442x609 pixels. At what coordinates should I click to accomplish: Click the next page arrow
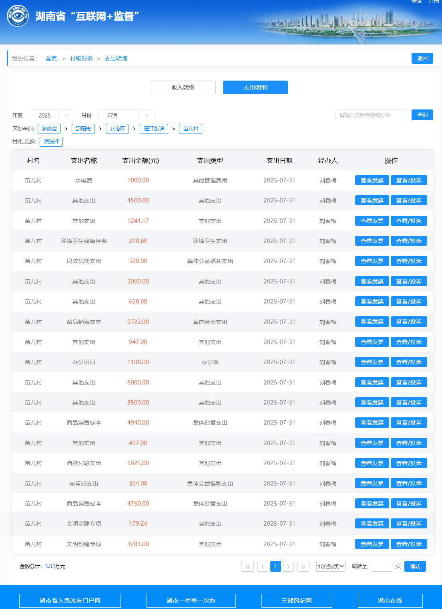[x=288, y=566]
